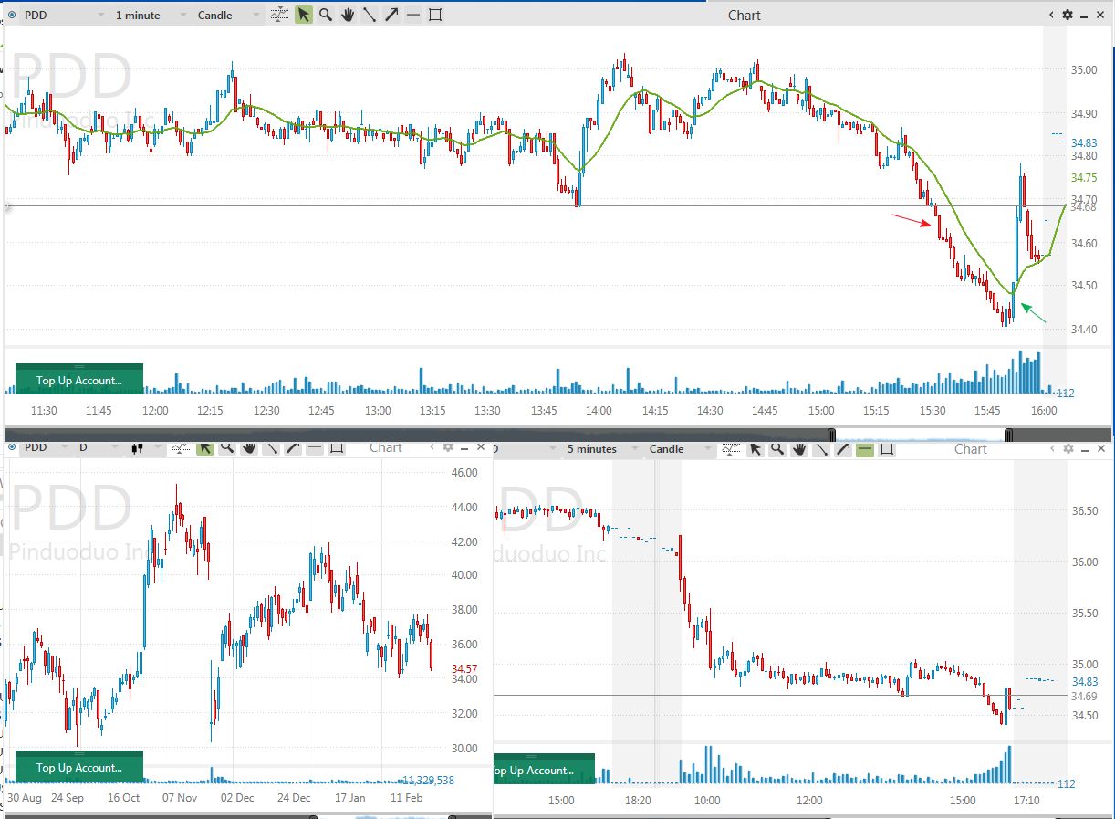
Task: Select line tool in 5 minutes chart
Action: pos(821,448)
